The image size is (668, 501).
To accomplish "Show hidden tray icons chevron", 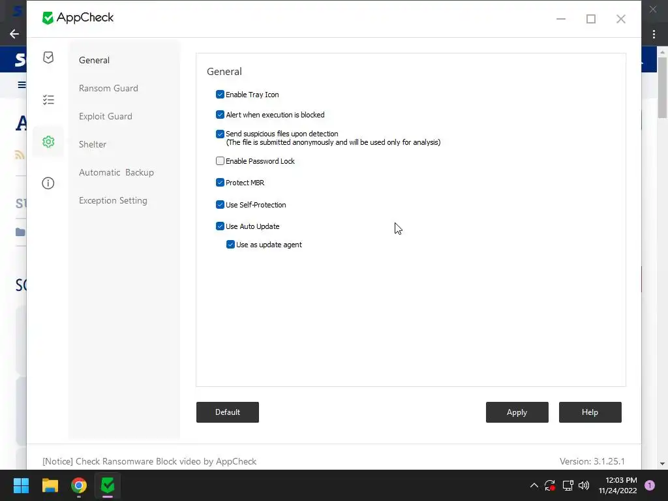I will coord(534,485).
